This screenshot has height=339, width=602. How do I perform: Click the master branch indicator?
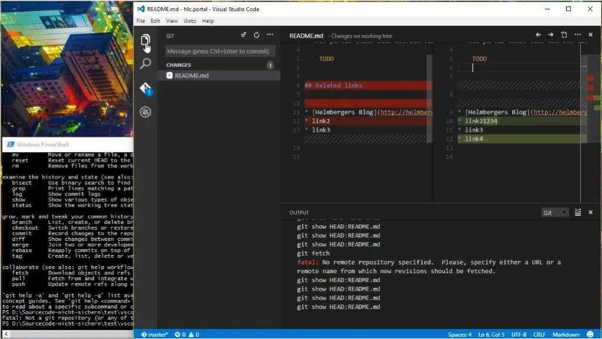tap(155, 334)
